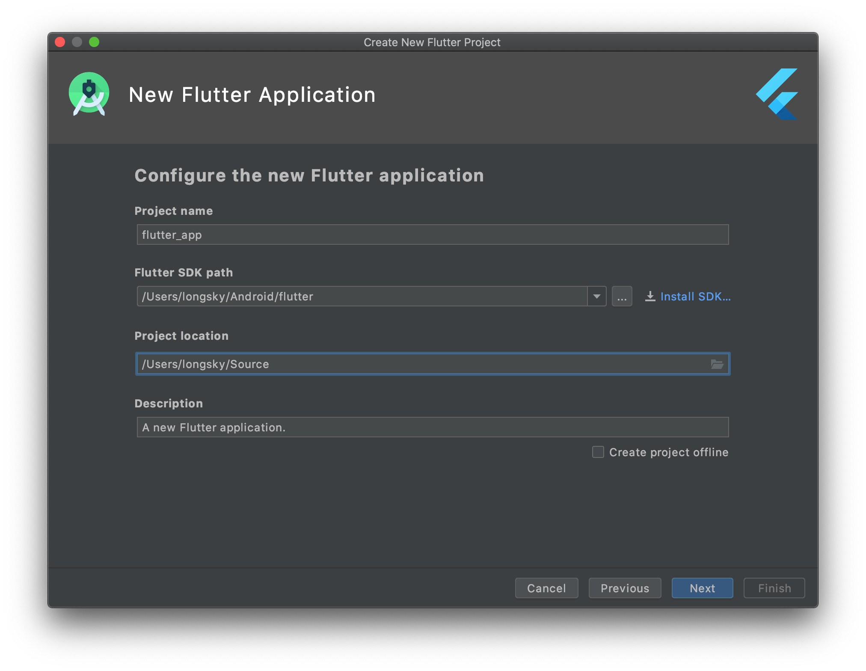Click the 'Flutter SDK path' label

coord(184,273)
